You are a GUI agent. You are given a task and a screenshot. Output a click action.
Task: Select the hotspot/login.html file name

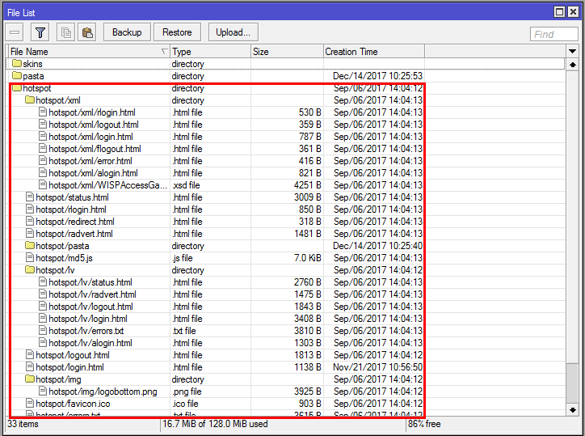(x=69, y=367)
